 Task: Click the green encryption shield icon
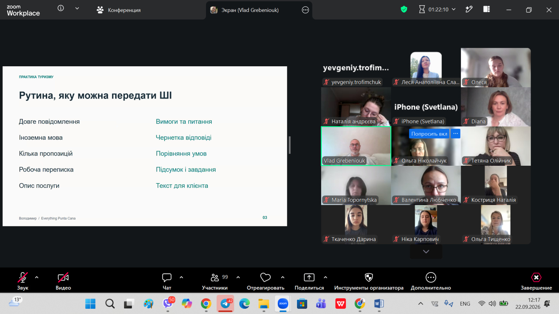[x=404, y=9]
